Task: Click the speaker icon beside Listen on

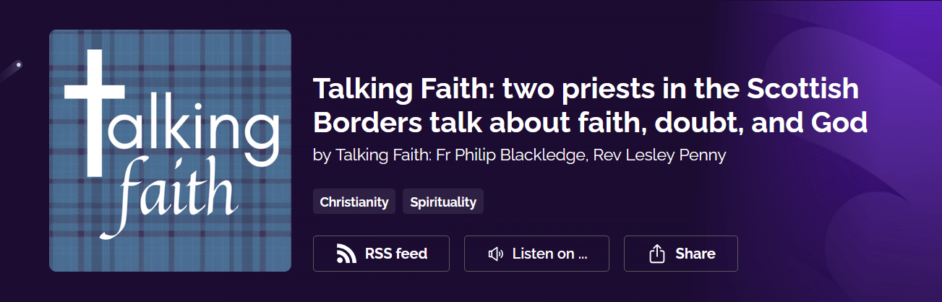Action: pyautogui.click(x=495, y=254)
